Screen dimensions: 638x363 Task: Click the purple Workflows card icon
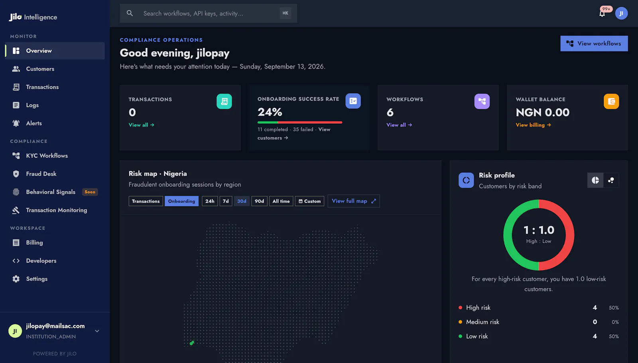point(482,101)
